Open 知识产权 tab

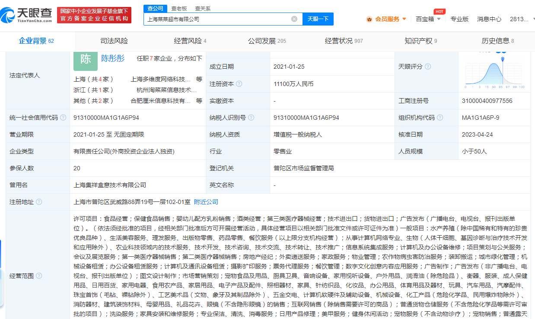click(x=420, y=41)
